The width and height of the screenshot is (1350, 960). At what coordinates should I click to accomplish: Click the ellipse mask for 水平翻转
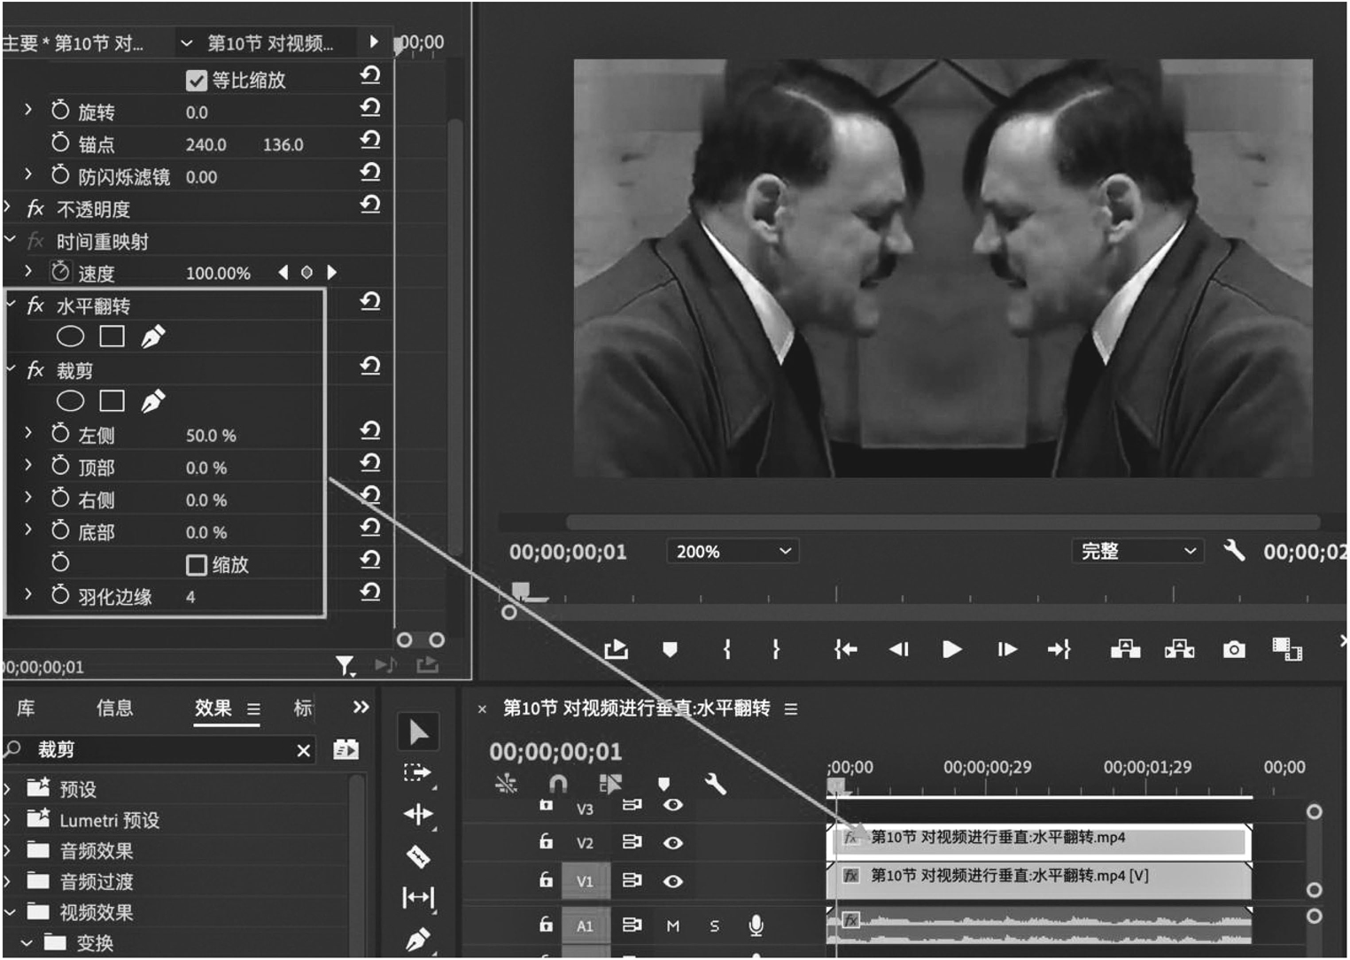[70, 337]
